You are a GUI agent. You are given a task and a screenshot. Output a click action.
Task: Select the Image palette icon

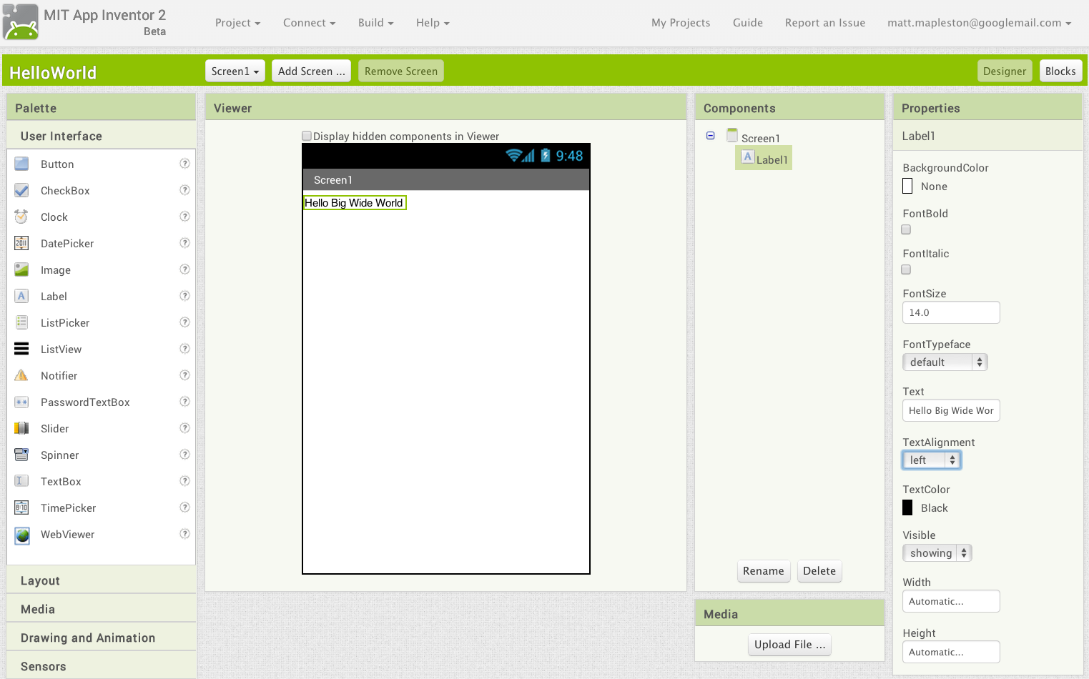(x=21, y=269)
